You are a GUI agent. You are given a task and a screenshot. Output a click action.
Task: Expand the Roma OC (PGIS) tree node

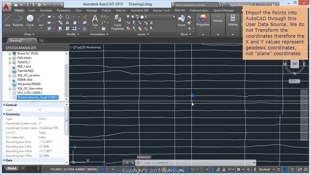pos(10,53)
